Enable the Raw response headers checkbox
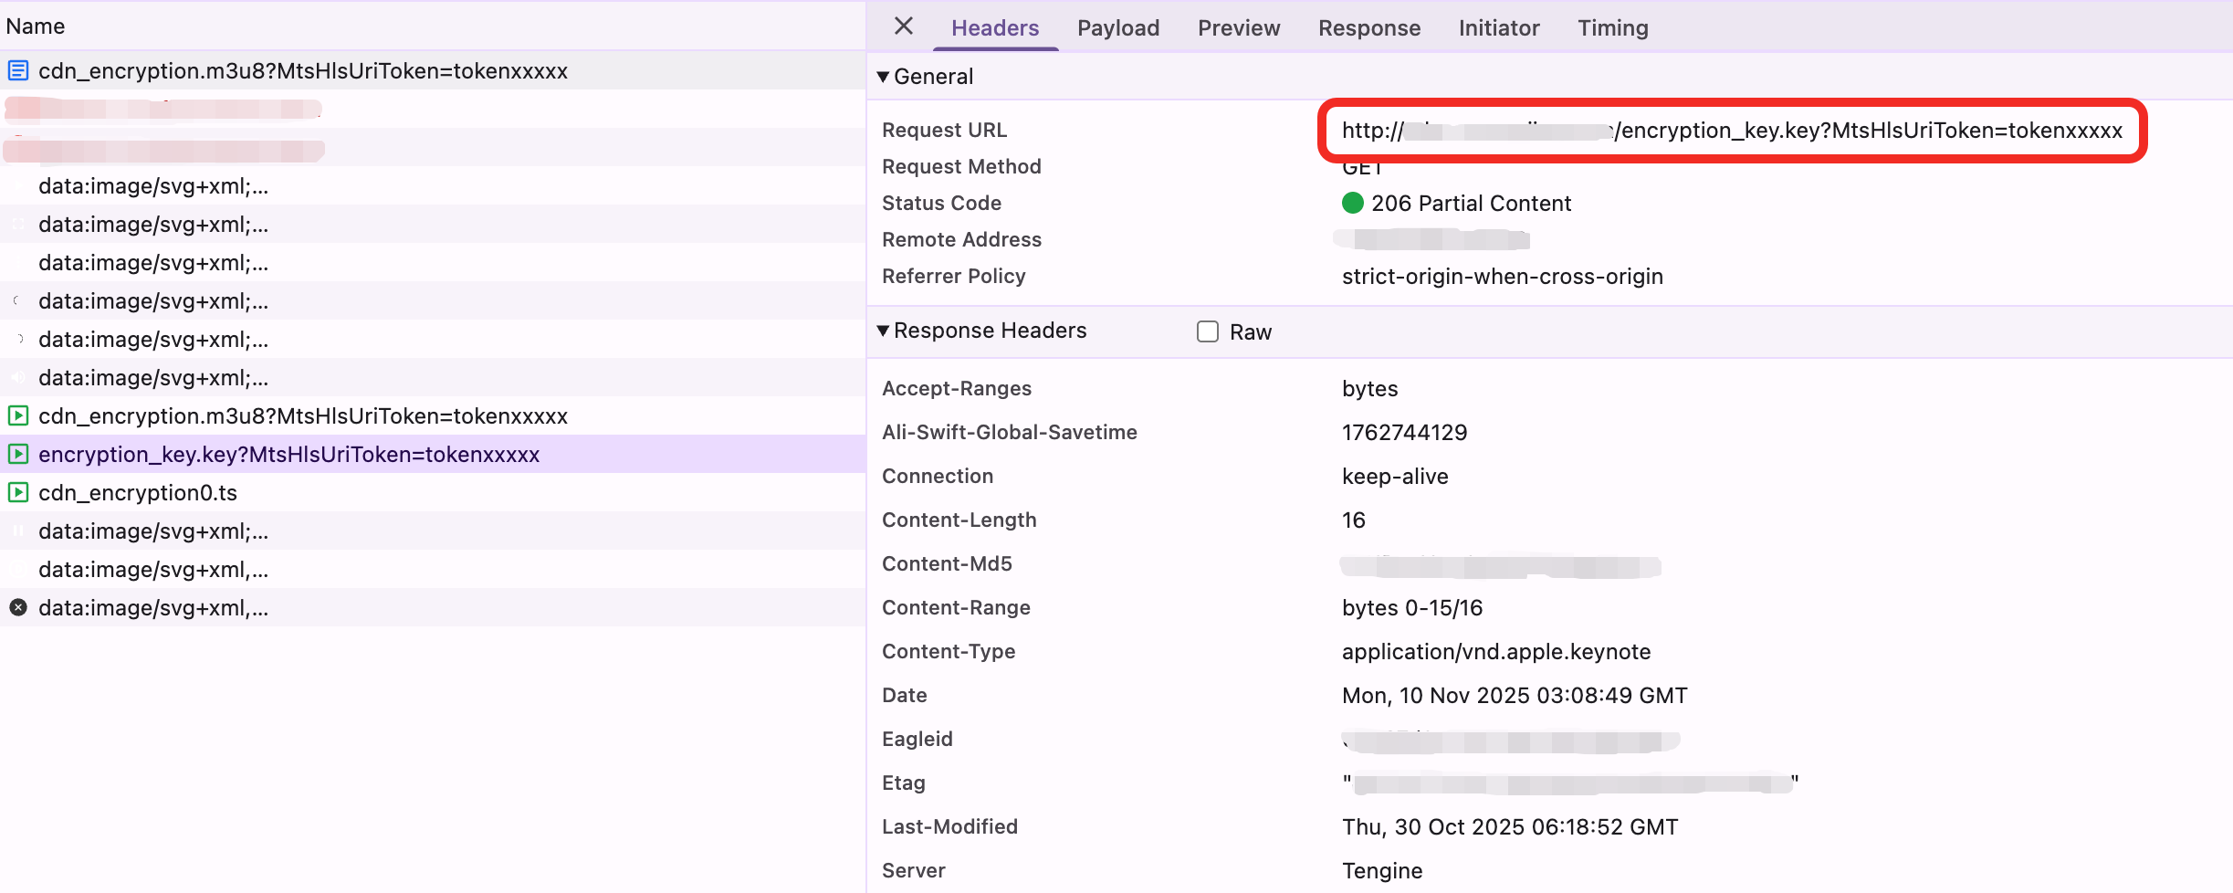 coord(1207,331)
